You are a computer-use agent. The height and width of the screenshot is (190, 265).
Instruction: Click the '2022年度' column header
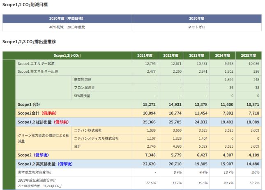coord(171,56)
